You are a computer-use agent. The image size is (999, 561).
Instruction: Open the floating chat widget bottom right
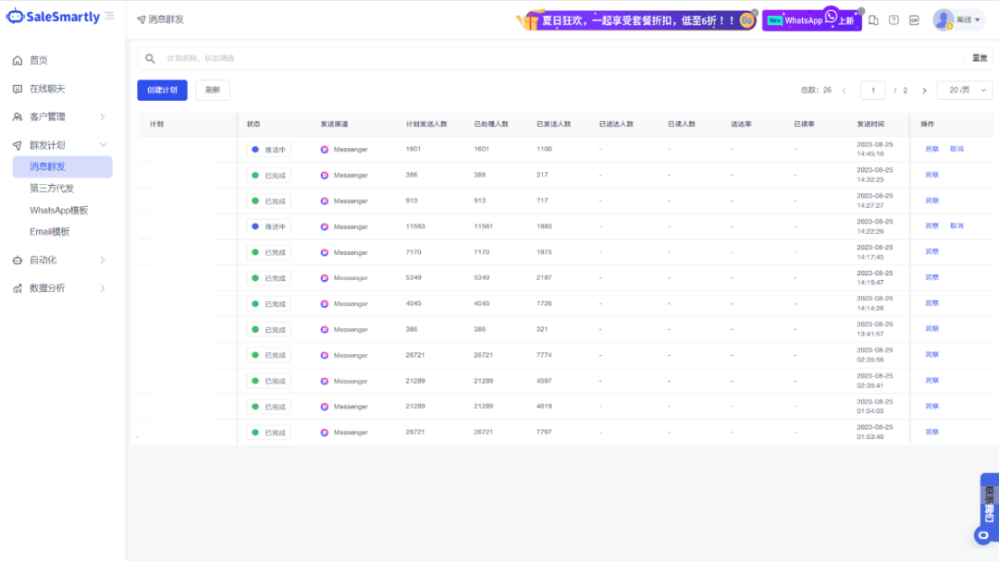coord(983,534)
